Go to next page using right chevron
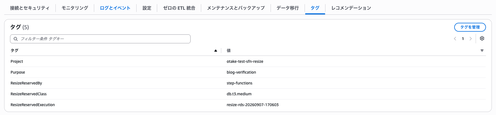 pos(471,39)
